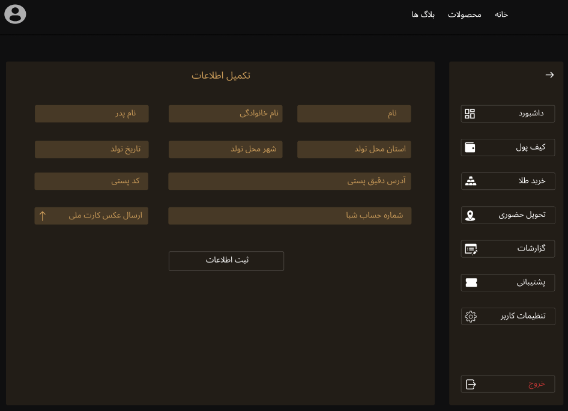Click the dashboard grid icon
The width and height of the screenshot is (568, 411).
pos(470,114)
